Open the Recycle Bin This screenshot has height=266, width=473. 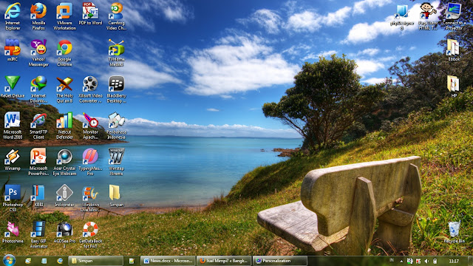[454, 232]
